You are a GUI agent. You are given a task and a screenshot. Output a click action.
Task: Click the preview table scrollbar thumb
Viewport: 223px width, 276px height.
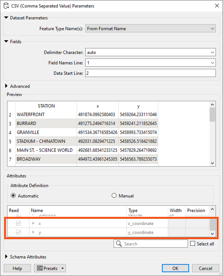coord(212,115)
